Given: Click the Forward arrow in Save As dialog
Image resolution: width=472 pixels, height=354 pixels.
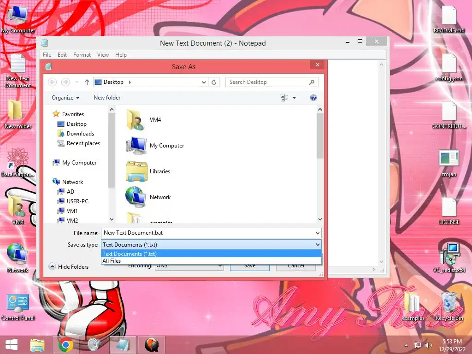Looking at the screenshot, I should coord(65,82).
